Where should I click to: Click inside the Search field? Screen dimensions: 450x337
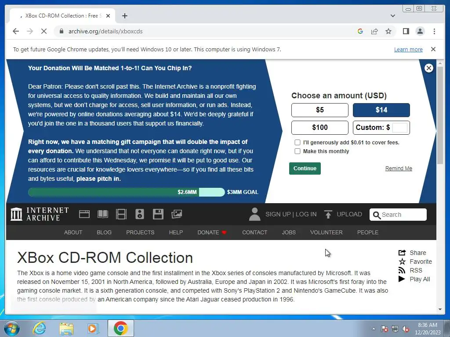398,215
